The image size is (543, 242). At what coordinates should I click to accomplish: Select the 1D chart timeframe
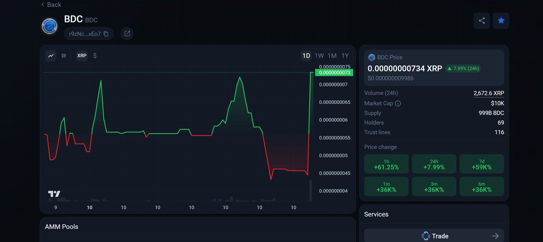[306, 56]
